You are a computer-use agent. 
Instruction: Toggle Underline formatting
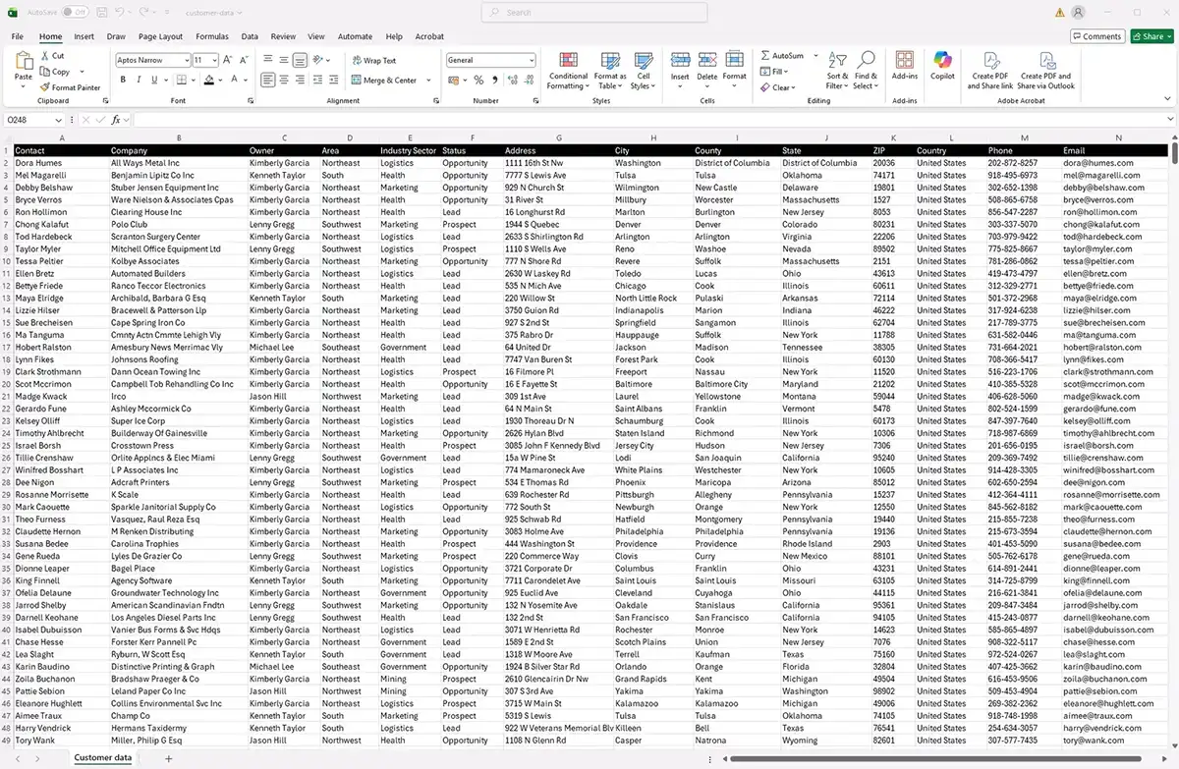click(x=155, y=81)
